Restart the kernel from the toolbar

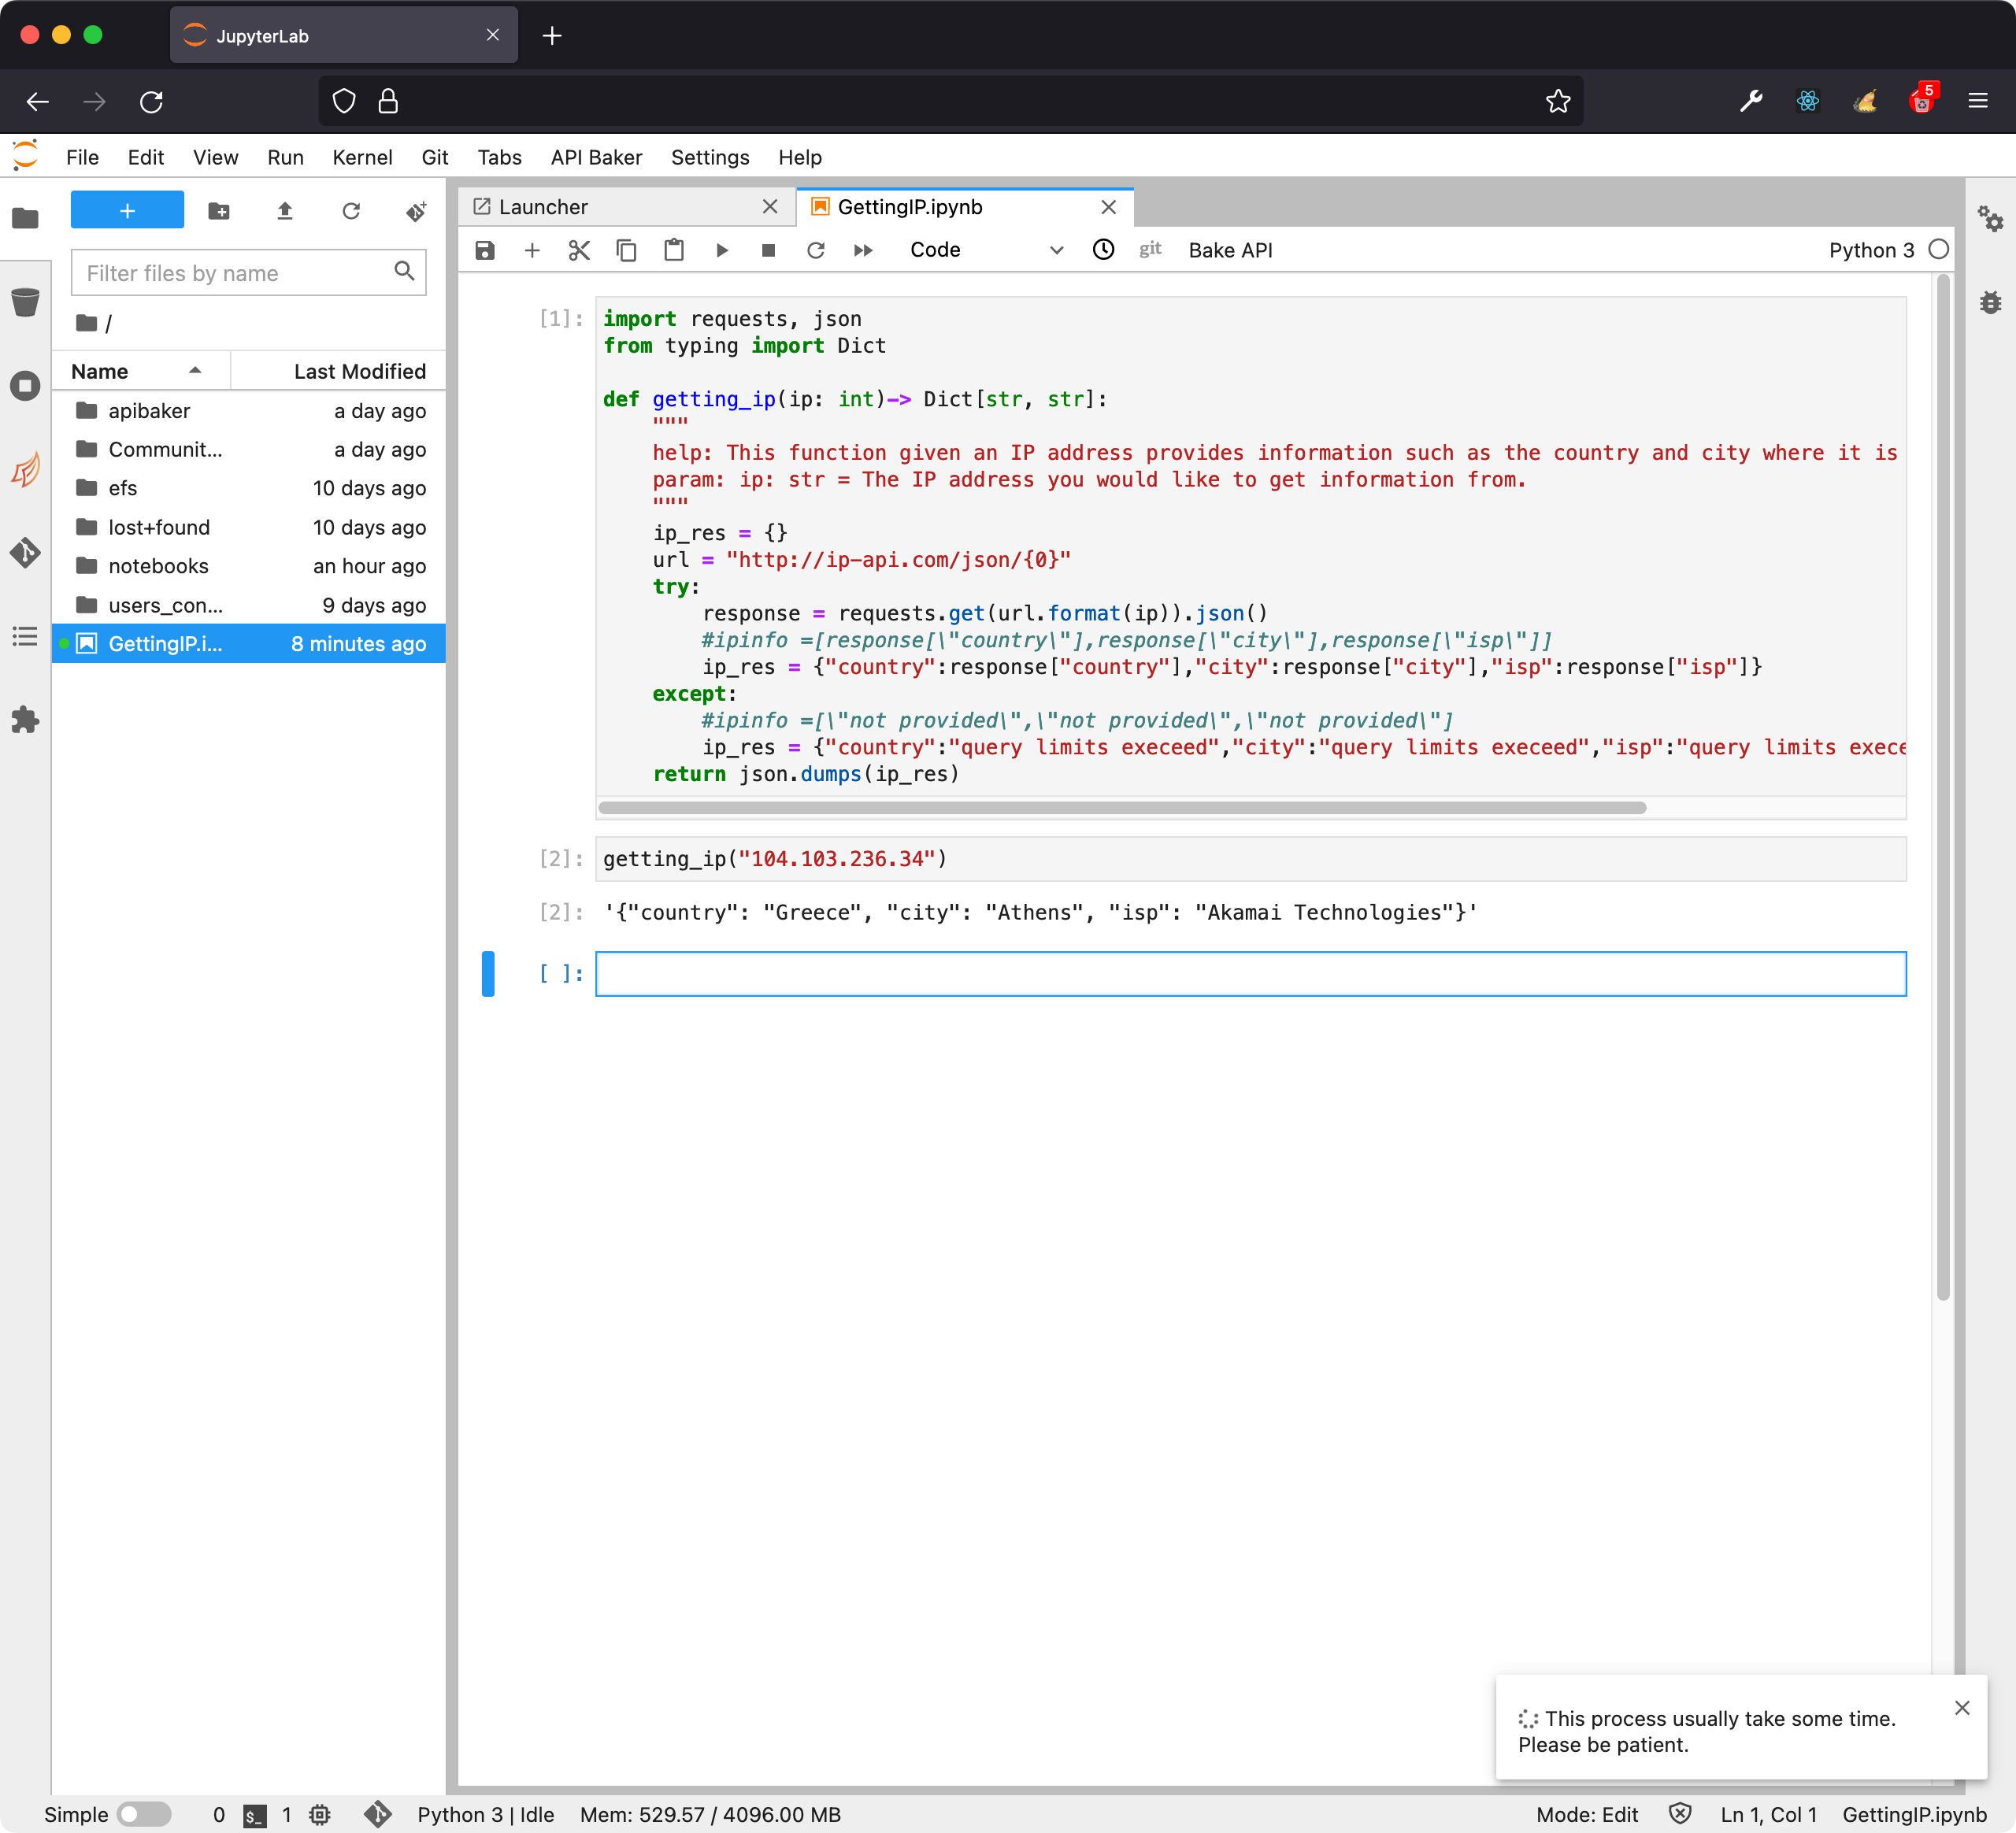pyautogui.click(x=816, y=250)
